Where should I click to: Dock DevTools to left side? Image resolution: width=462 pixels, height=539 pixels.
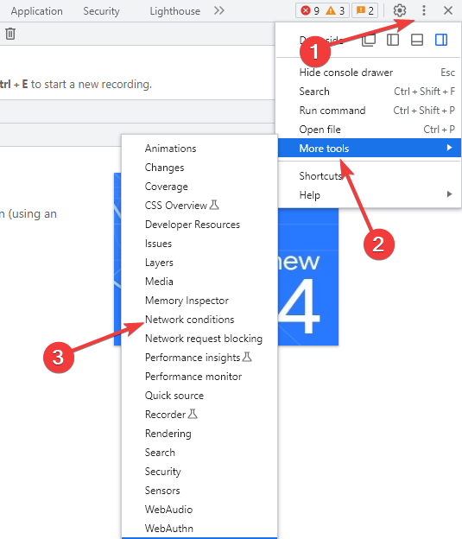tap(393, 40)
